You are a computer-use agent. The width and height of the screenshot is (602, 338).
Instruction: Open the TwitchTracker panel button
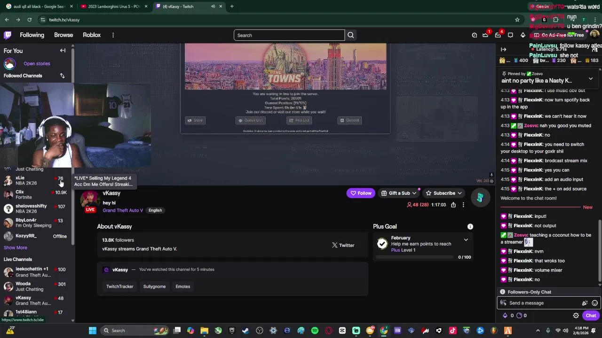[119, 286]
